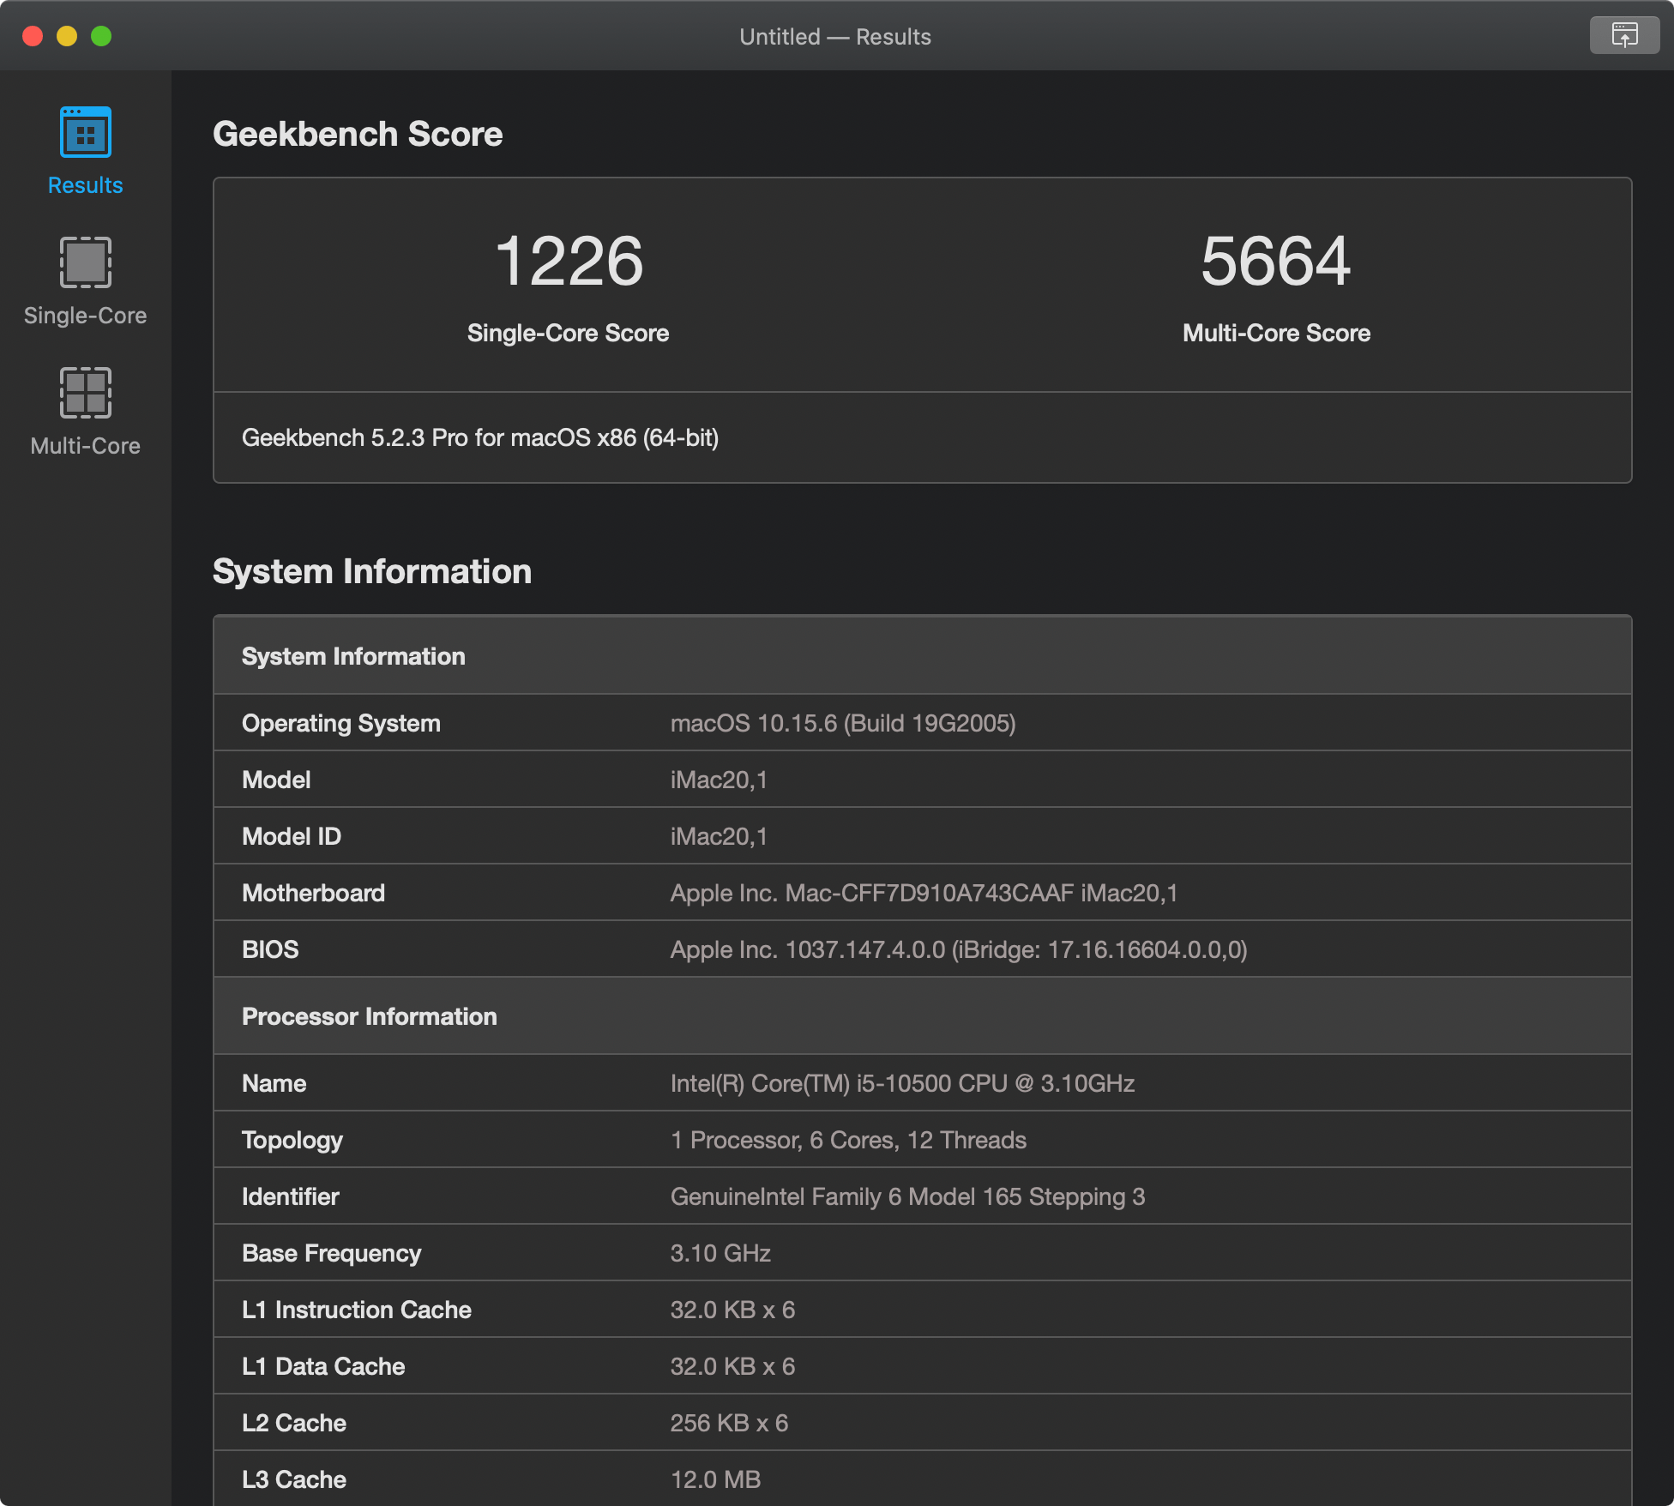This screenshot has width=1674, height=1506.
Task: Click the green fullscreen window button
Action: (x=101, y=36)
